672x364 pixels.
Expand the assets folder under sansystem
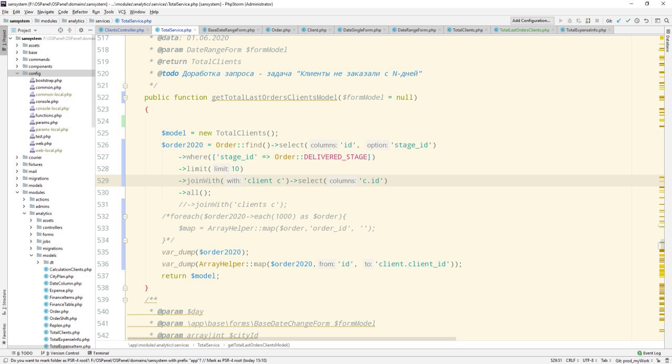click(x=17, y=45)
